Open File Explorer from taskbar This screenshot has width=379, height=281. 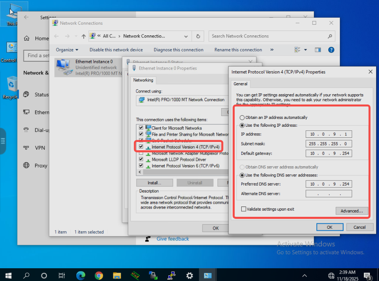click(117, 275)
